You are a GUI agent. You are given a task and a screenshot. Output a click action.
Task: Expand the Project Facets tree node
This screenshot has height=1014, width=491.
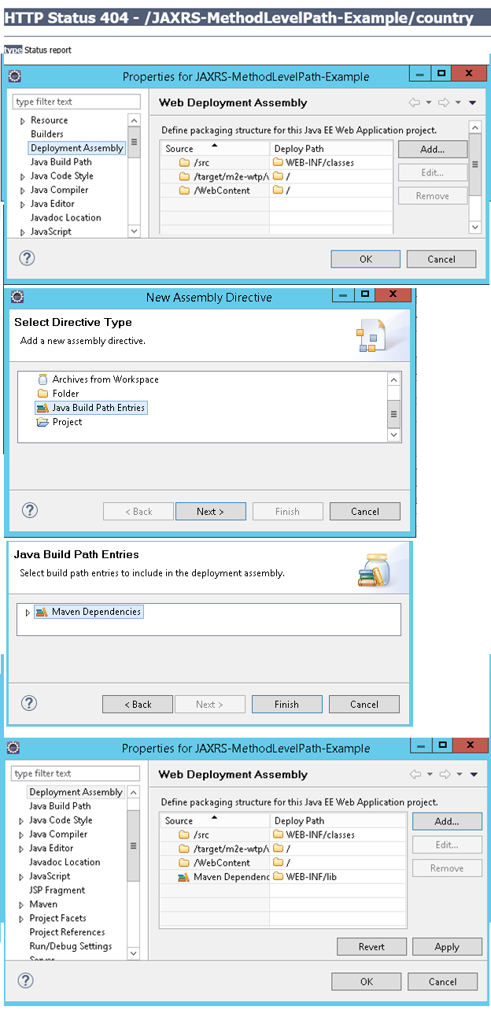pos(21,919)
